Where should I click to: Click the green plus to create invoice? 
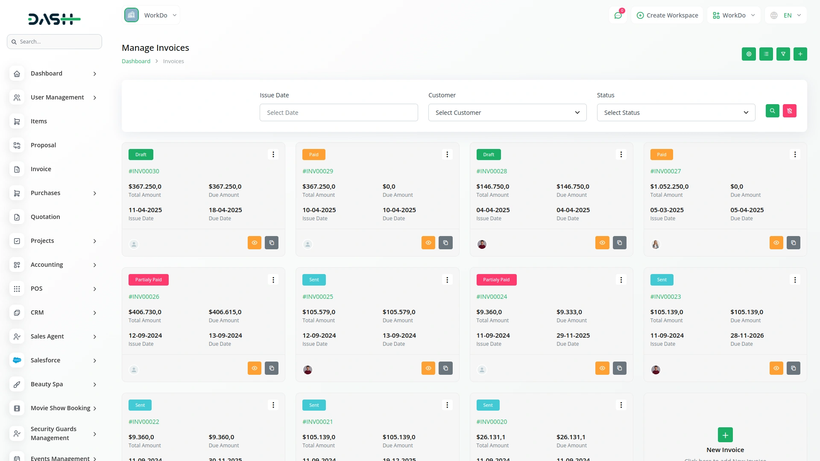coord(800,54)
